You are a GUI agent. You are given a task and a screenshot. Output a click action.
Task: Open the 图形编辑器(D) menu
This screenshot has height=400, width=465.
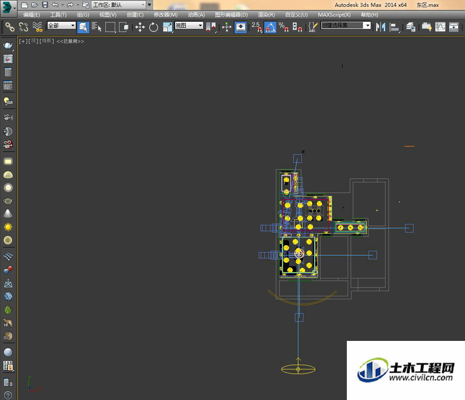pos(231,15)
